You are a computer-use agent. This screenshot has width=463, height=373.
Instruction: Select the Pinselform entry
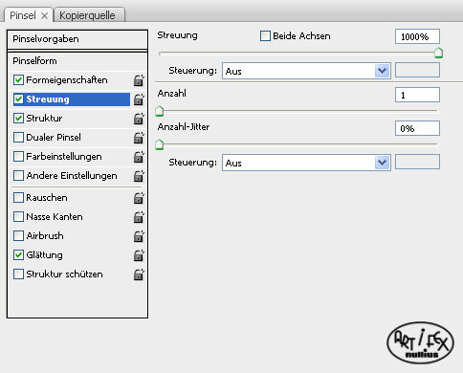(34, 60)
